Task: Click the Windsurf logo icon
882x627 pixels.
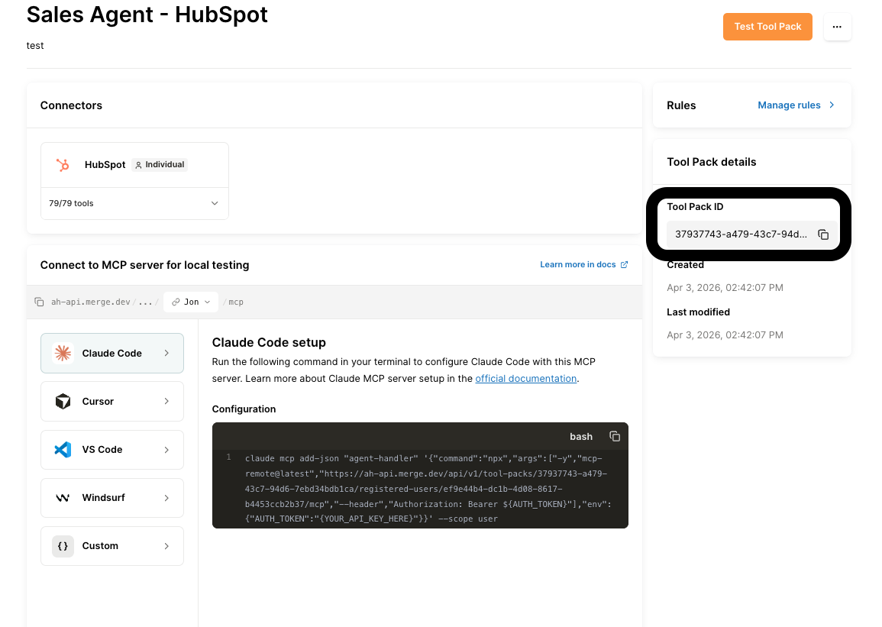Action: click(63, 498)
